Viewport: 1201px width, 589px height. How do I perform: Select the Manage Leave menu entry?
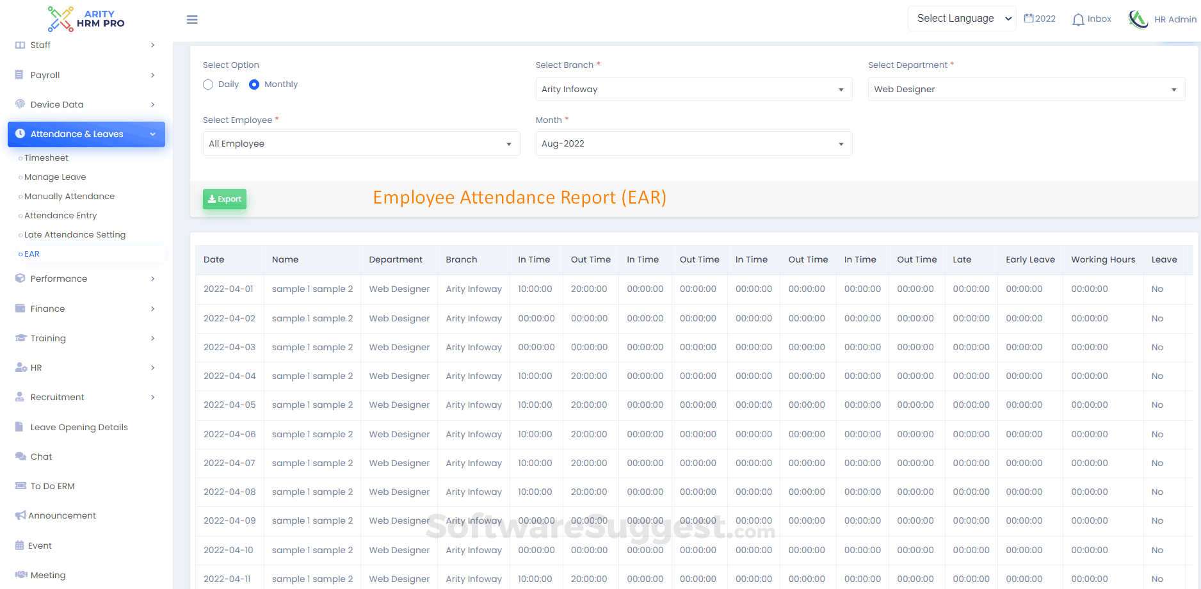tap(55, 177)
